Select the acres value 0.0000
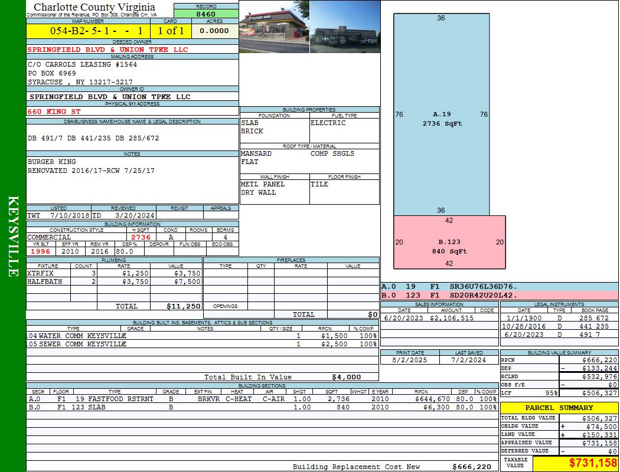Screen dimensions: 620x472 pos(214,31)
